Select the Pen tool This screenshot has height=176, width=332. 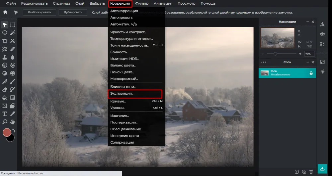coord(4,81)
